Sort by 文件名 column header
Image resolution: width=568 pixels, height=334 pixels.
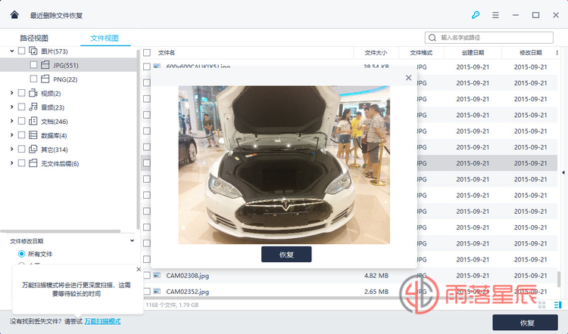pyautogui.click(x=167, y=53)
